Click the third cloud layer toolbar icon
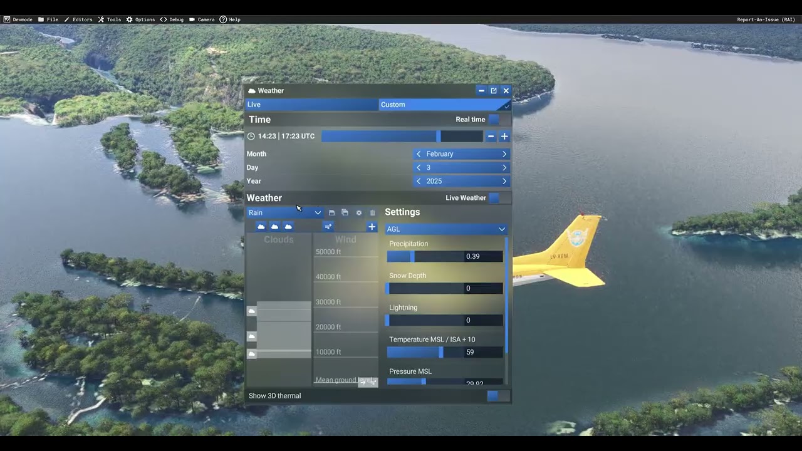The image size is (802, 451). (288, 227)
